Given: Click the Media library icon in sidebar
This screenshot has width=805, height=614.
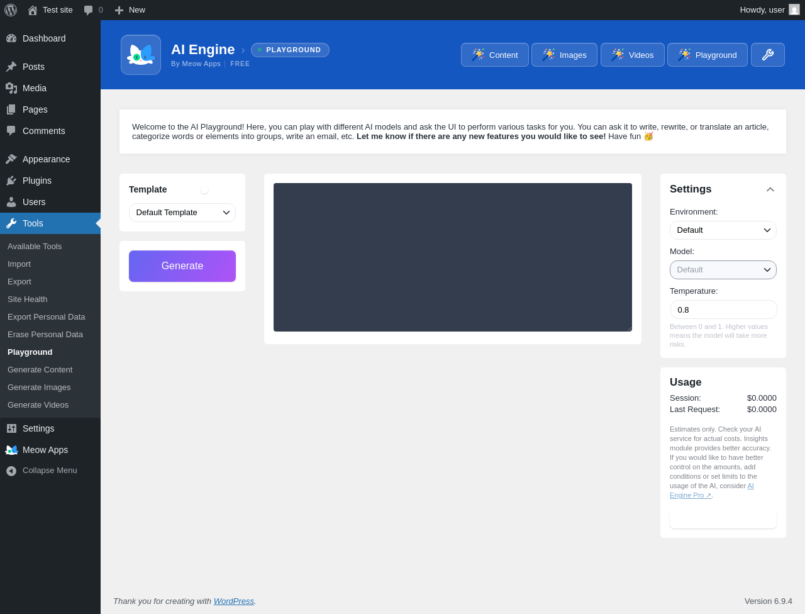Looking at the screenshot, I should click(x=11, y=88).
